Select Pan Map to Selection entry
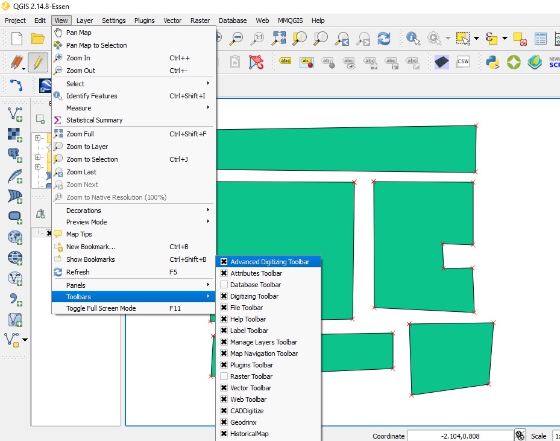Viewport: 560px width, 441px height. click(134, 45)
